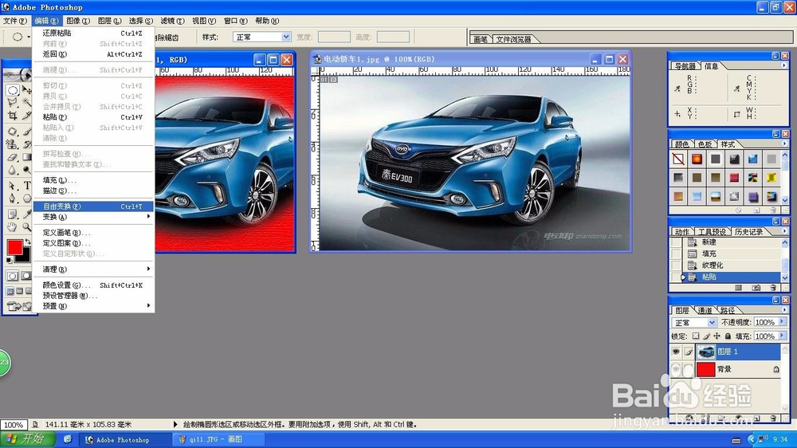Select the Elliptical Marquee tool in the toolbox

(x=12, y=90)
